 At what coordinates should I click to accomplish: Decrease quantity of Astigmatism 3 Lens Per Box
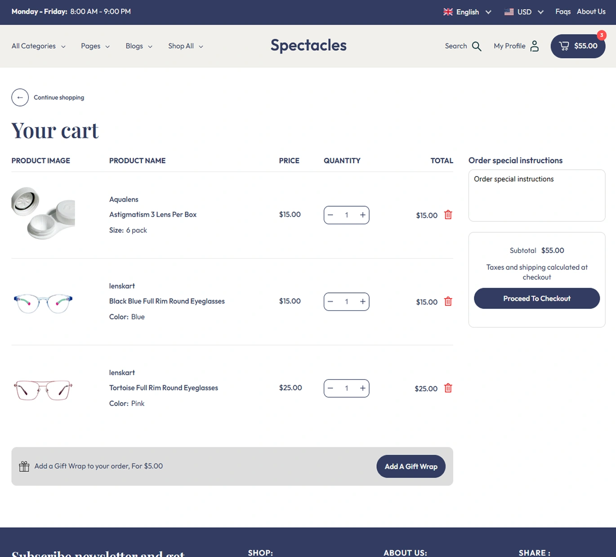330,215
